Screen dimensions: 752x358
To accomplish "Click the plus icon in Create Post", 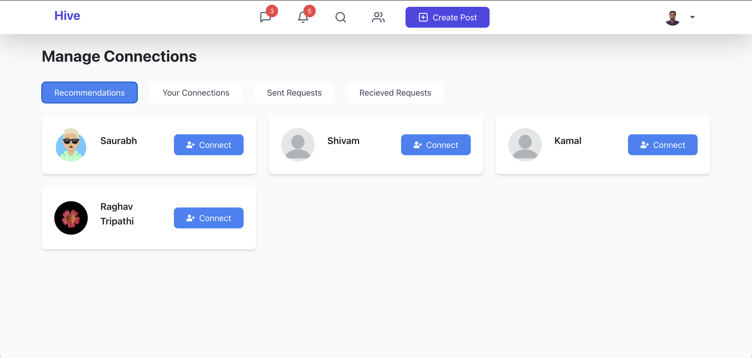I will [x=423, y=17].
